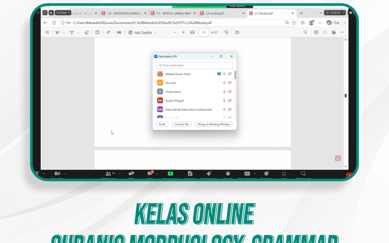Open browser settings and more ellipsis
389x243 pixels.
pos(320,23)
